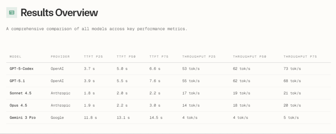Click the comprehensive comparison description text
The width and height of the screenshot is (336, 134).
point(96,29)
